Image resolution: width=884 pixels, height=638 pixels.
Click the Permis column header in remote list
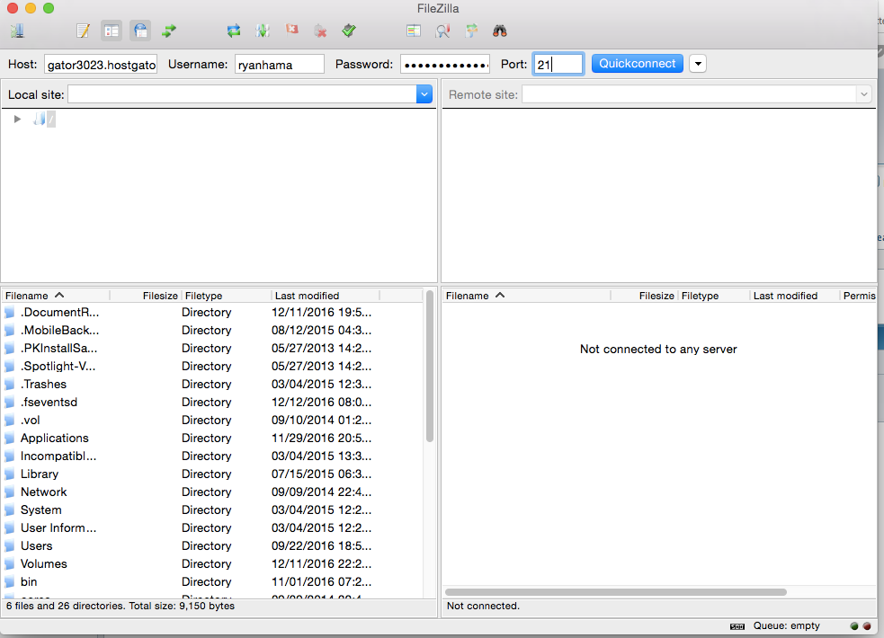[x=859, y=296]
